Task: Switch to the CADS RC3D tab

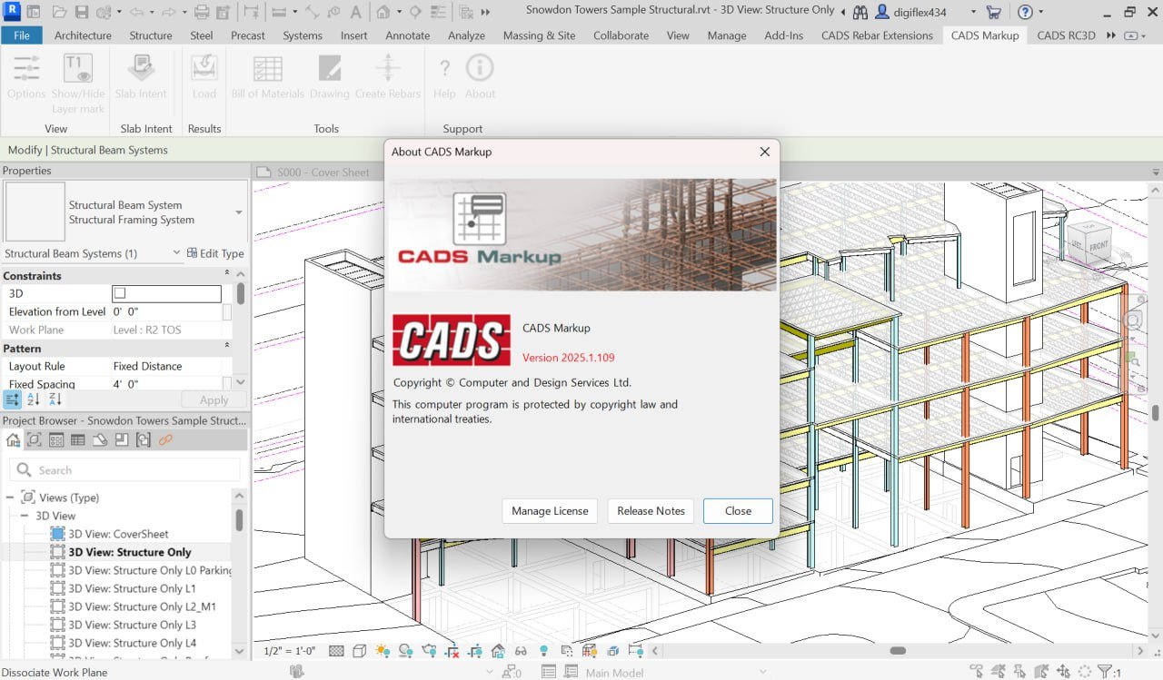Action: click(1066, 35)
